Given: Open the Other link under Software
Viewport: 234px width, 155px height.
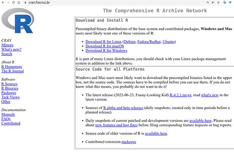Looking at the screenshot, I should coord(6,102).
